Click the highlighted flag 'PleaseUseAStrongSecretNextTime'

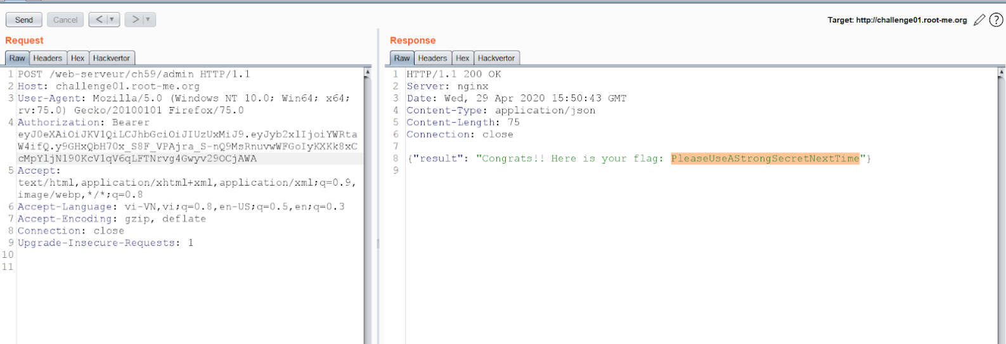[x=765, y=158]
